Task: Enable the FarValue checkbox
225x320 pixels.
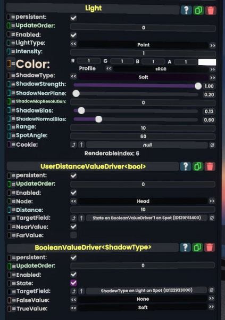Action: click(x=73, y=235)
